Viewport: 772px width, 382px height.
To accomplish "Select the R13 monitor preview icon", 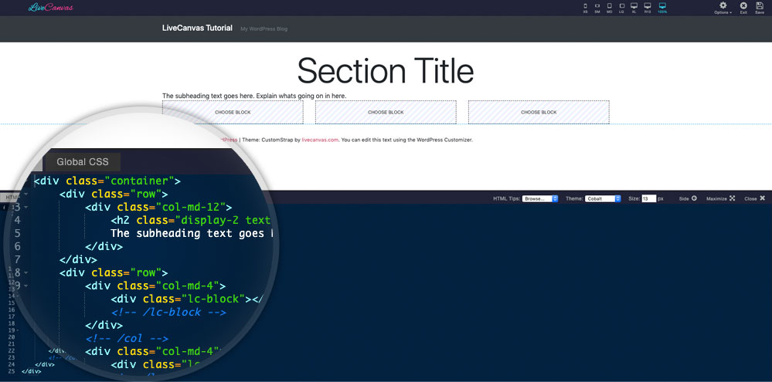I will (647, 6).
